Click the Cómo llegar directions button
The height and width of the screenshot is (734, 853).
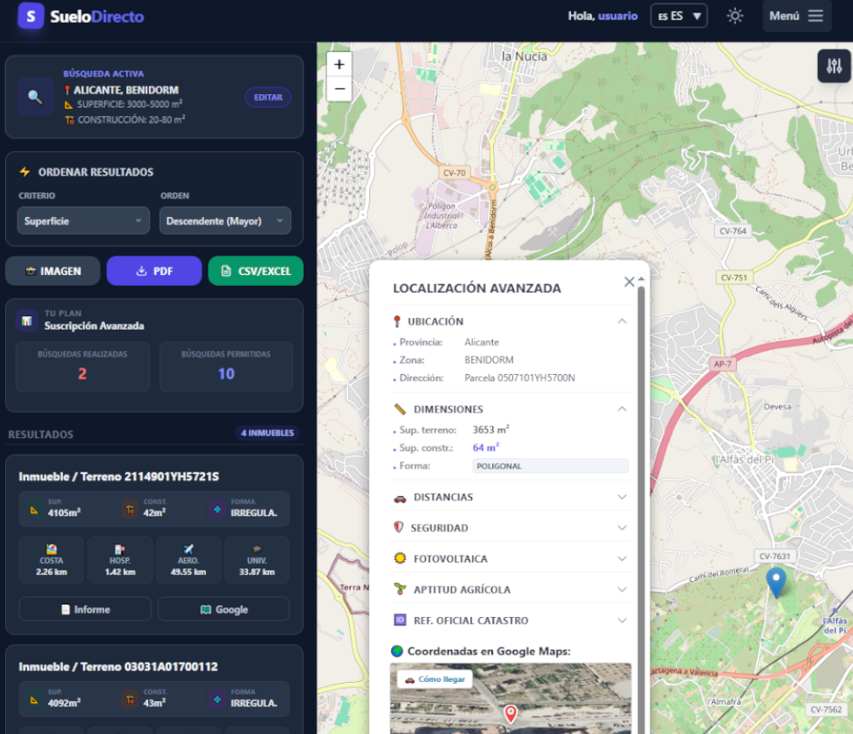tap(435, 679)
